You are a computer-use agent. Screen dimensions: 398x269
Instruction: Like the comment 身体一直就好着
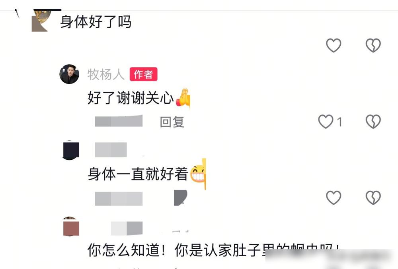coord(333,197)
